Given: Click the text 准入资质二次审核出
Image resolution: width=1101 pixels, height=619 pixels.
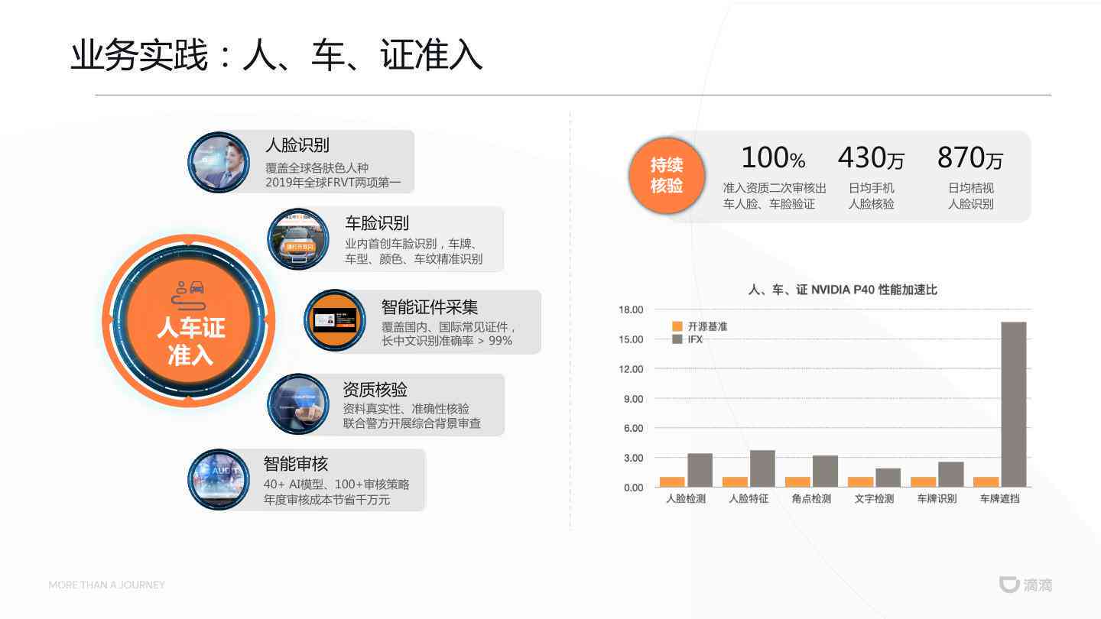Looking at the screenshot, I should pos(775,188).
